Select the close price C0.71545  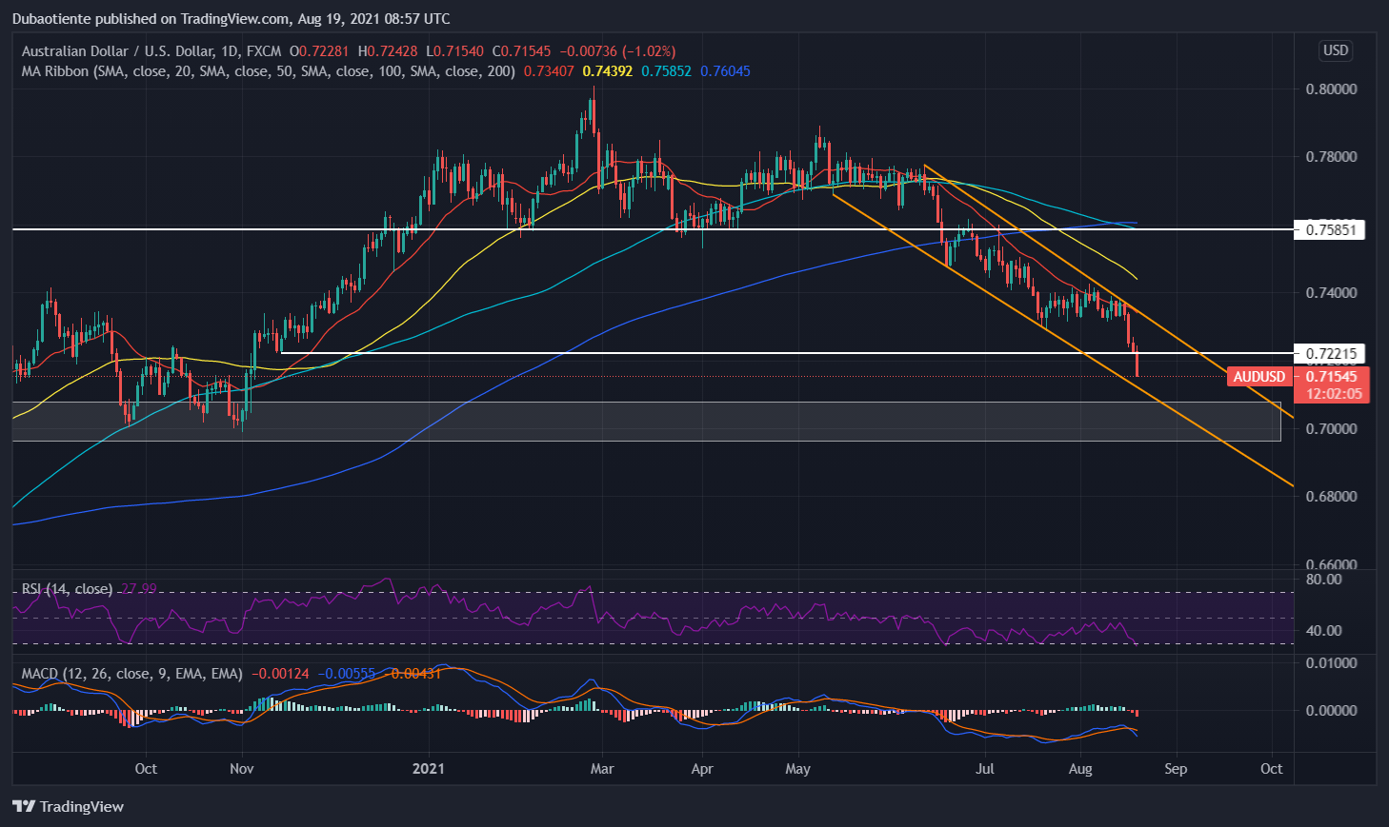[521, 51]
